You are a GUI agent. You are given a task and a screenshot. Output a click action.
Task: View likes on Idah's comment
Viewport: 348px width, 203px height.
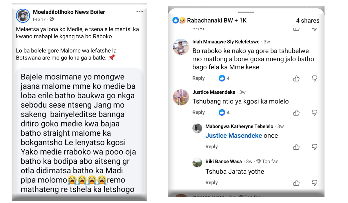pyautogui.click(x=224, y=78)
